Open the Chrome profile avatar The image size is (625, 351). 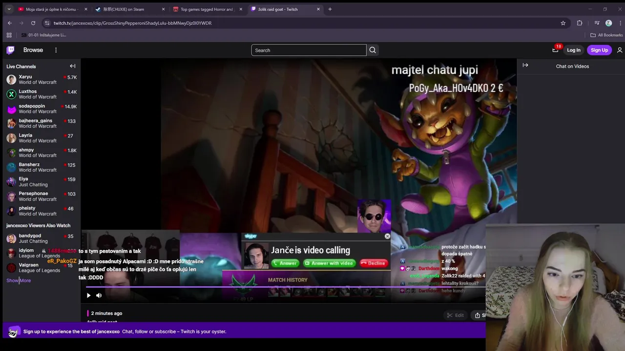tap(608, 23)
